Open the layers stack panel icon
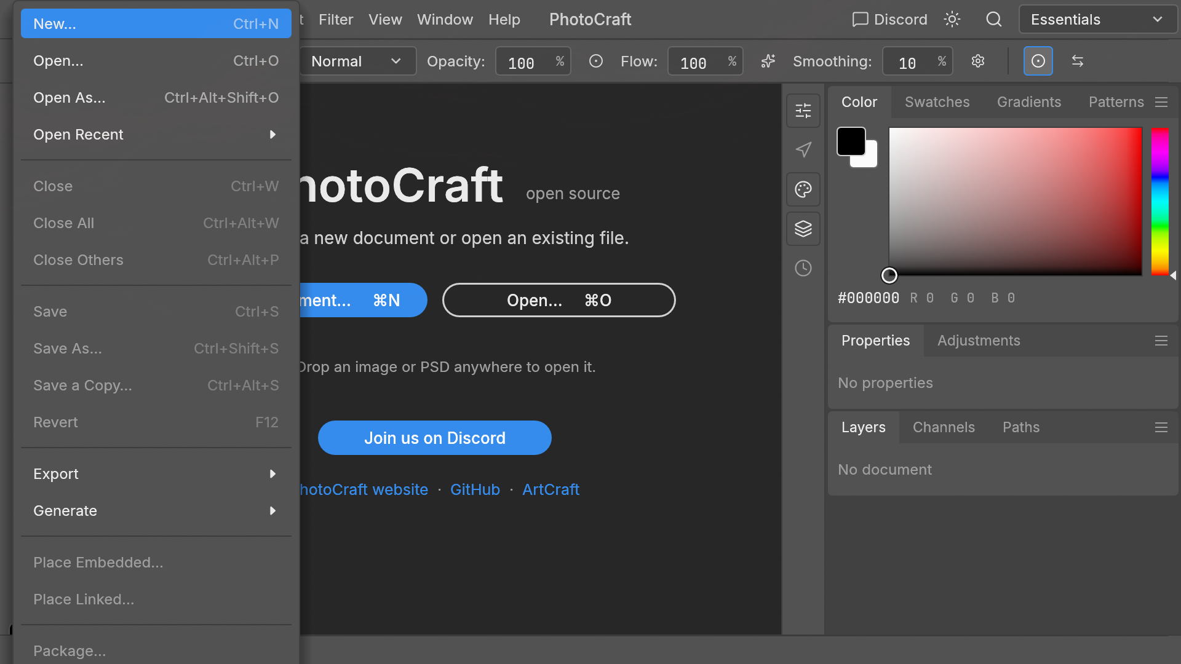 [x=803, y=229]
